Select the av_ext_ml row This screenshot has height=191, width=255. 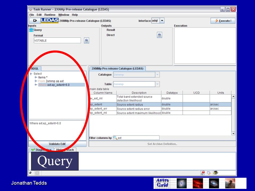[160, 98]
